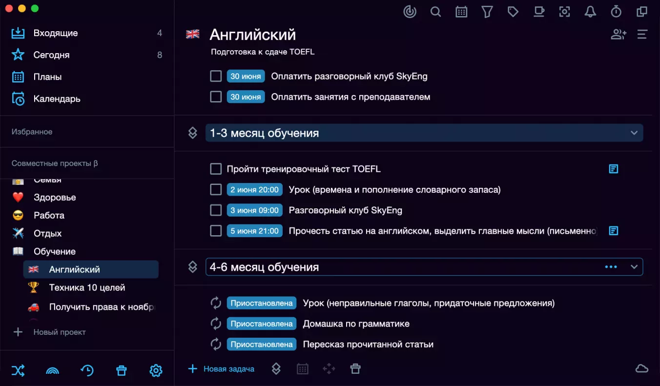Viewport: 660px width, 386px height.
Task: Check the 'Урок (времена и пополнение...)' task
Action: pyautogui.click(x=216, y=189)
